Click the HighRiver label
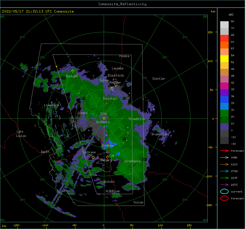Image resolution: width=245 pixels, height=229 pixels. click(113, 191)
